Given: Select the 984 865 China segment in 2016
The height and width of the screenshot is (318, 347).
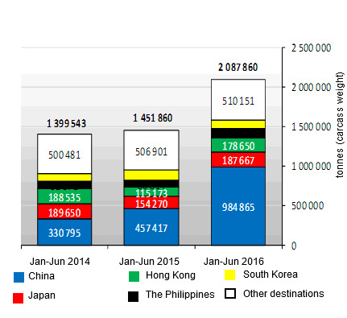Looking at the screenshot, I should point(238,206).
